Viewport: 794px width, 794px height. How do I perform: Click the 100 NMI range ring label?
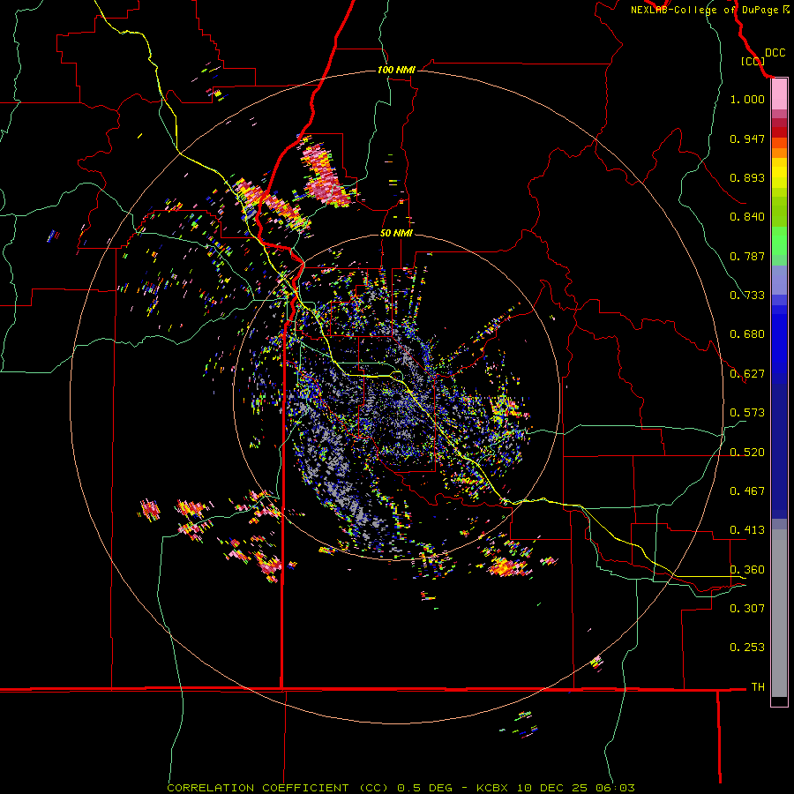coord(396,70)
